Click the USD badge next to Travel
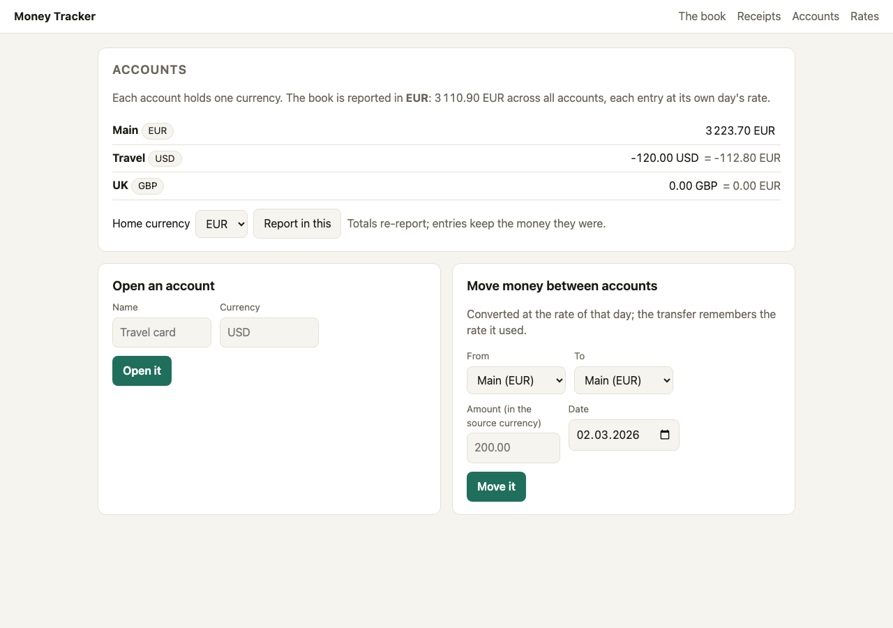 pos(165,158)
